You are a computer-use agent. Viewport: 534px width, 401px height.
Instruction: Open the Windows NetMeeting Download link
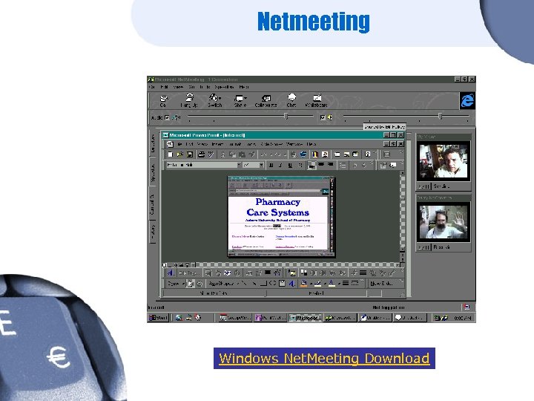coord(324,359)
